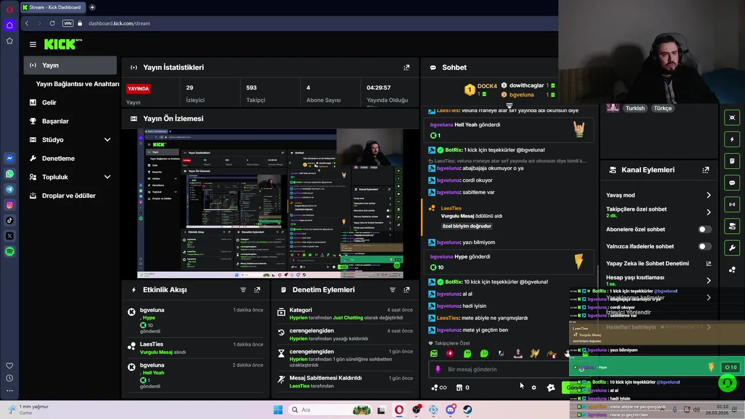745x419 pixels.
Task: Open WhatsApp in Opera sidebar
Action: pyautogui.click(x=9, y=174)
